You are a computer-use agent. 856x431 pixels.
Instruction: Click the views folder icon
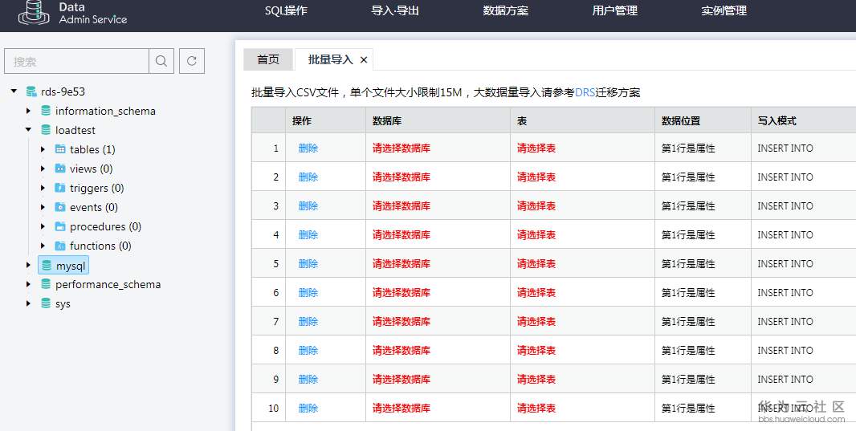60,169
